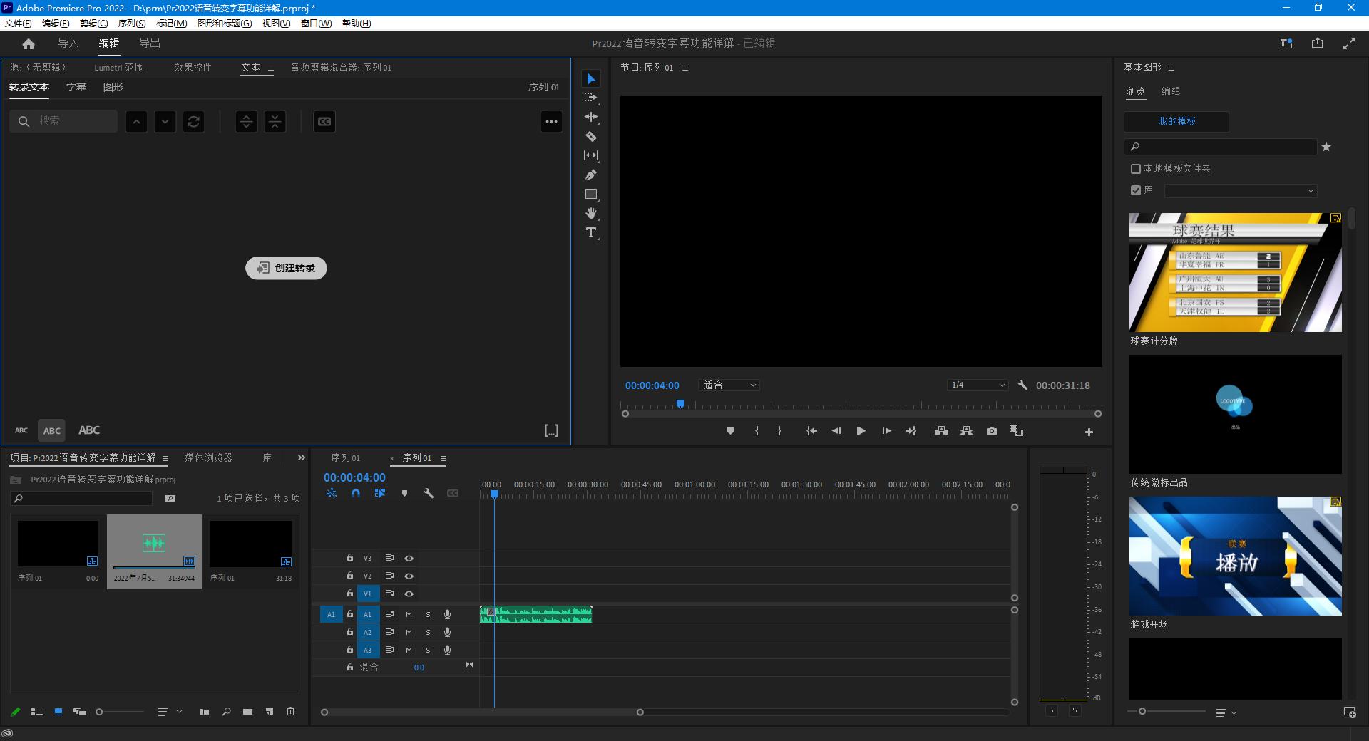Click the Export Frame camera icon
The image size is (1369, 741).
[x=992, y=431]
